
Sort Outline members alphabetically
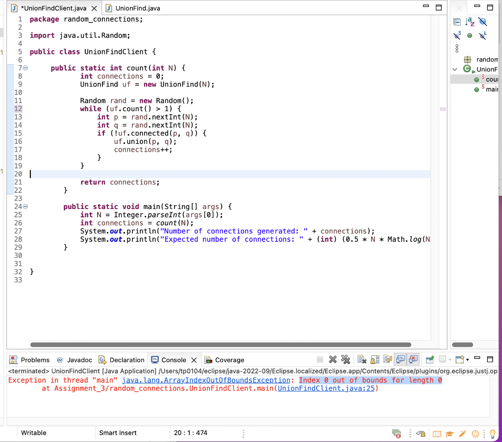470,22
